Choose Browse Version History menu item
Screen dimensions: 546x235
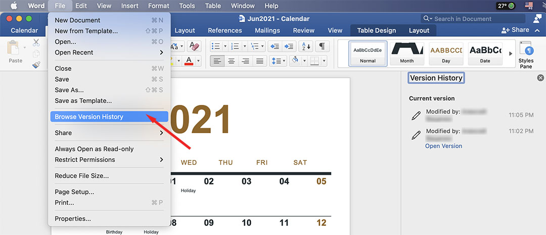(109, 116)
